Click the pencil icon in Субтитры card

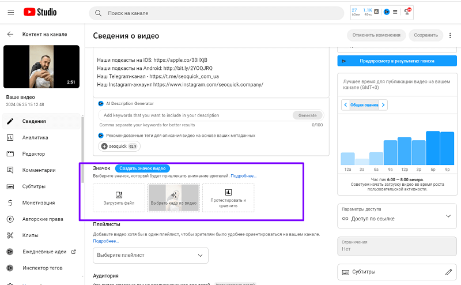tap(448, 272)
